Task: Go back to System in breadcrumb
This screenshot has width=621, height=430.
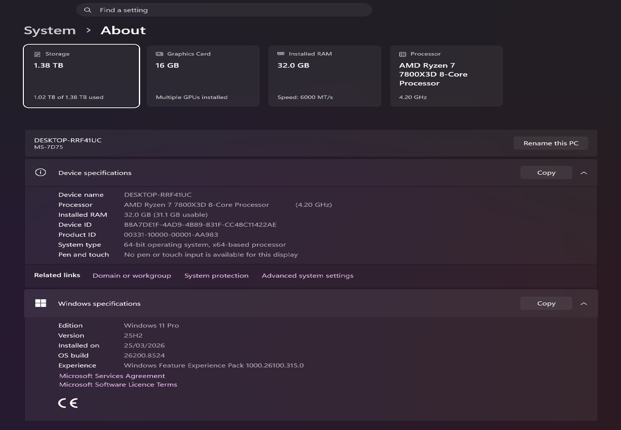Action: pos(50,30)
